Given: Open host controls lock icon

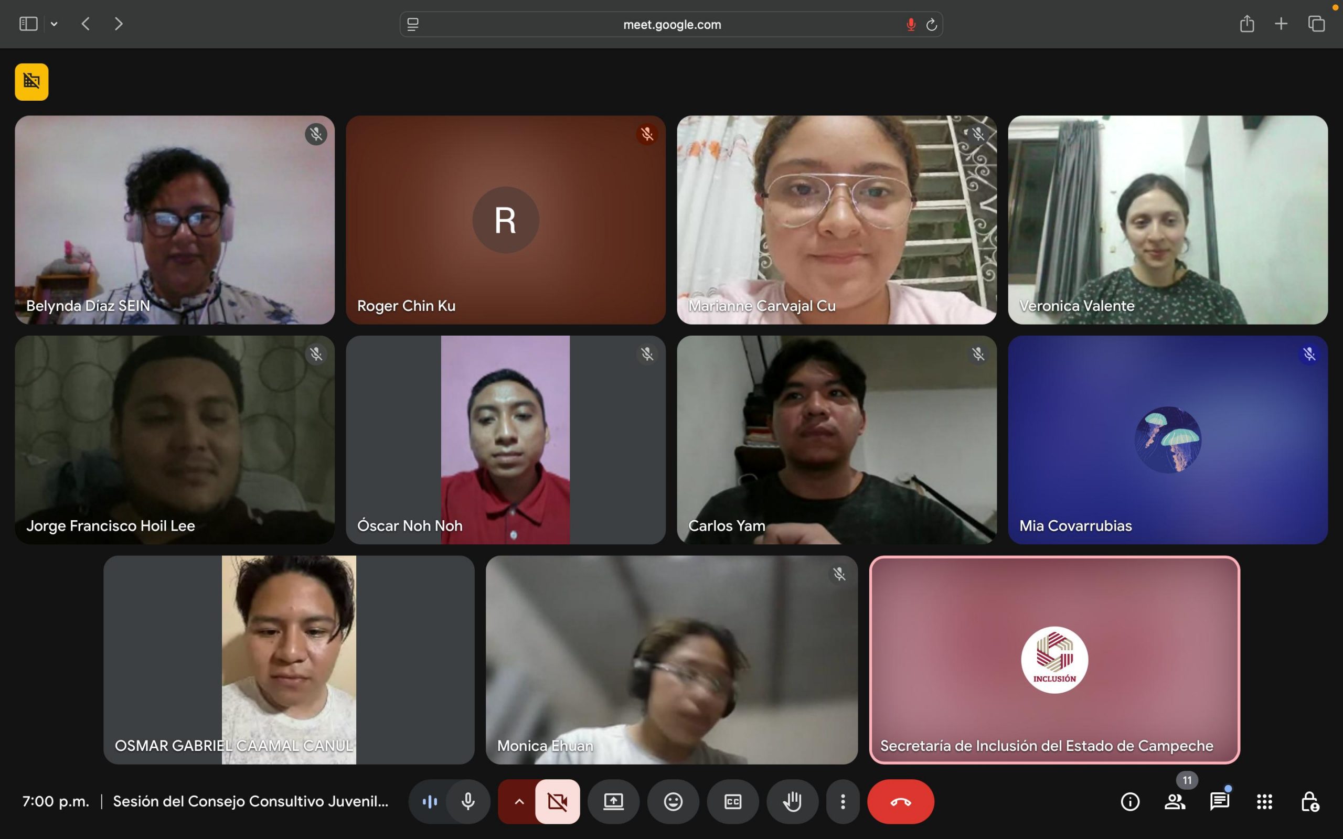Looking at the screenshot, I should (1309, 801).
